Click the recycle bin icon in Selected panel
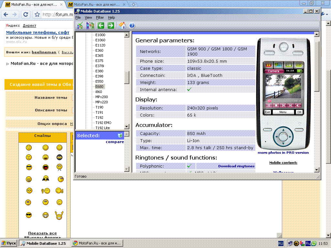Viewport: 331px width, 248px height. 120,135
